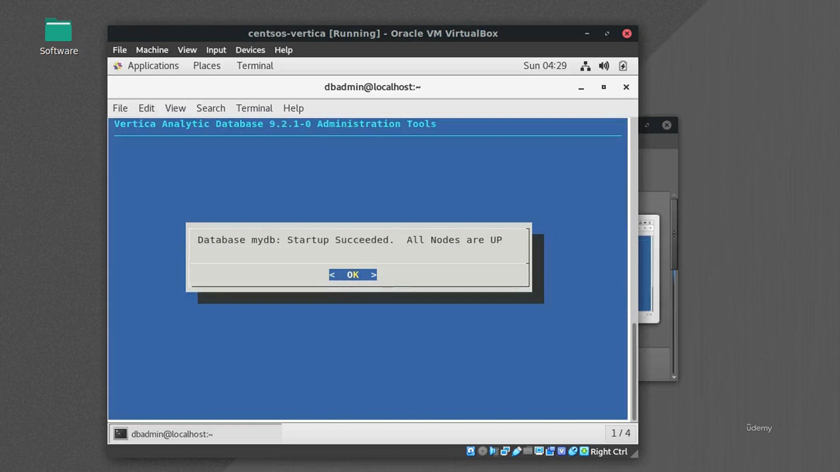
Task: Open the terminal Edit menu
Action: pos(147,108)
